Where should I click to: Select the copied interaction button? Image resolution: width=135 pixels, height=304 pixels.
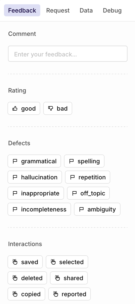click(26, 294)
